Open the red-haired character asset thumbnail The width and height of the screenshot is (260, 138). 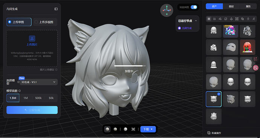248,47
